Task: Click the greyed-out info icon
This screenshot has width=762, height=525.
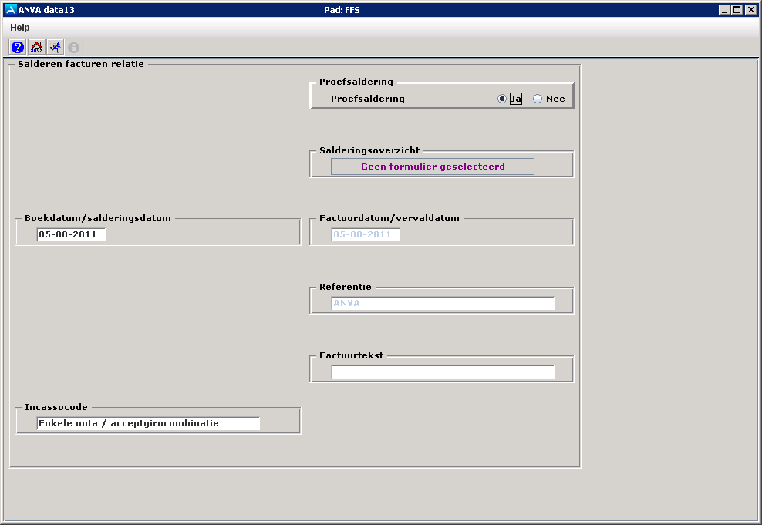Action: click(74, 47)
